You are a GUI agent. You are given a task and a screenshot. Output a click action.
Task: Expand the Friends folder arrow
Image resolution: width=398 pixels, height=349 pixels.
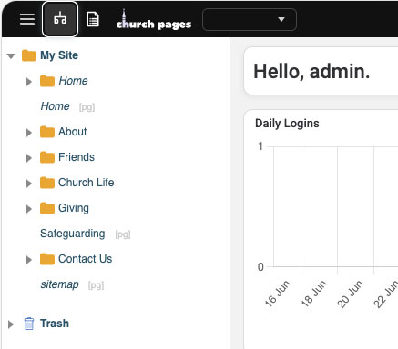pos(29,158)
